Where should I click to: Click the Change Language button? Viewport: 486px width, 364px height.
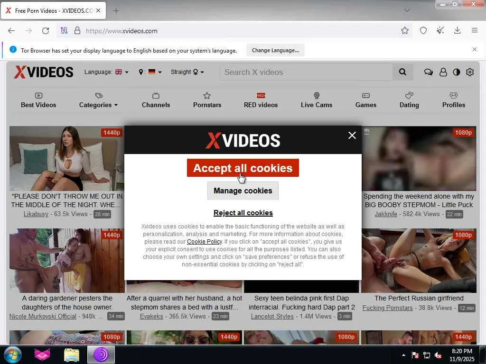tap(275, 50)
